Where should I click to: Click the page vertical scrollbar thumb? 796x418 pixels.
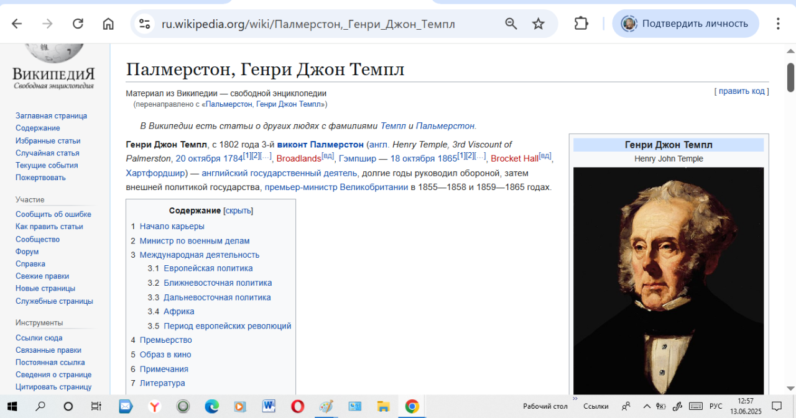point(790,78)
